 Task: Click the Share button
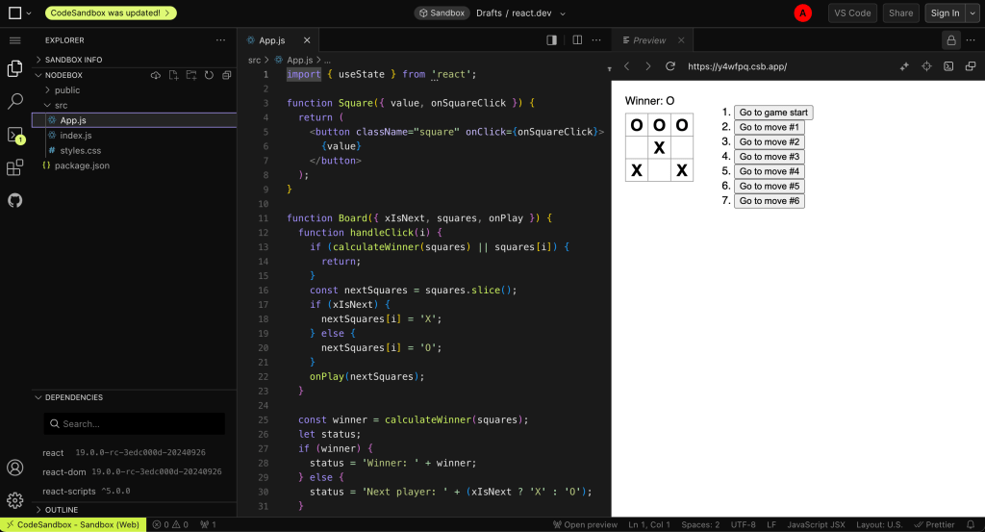point(900,13)
